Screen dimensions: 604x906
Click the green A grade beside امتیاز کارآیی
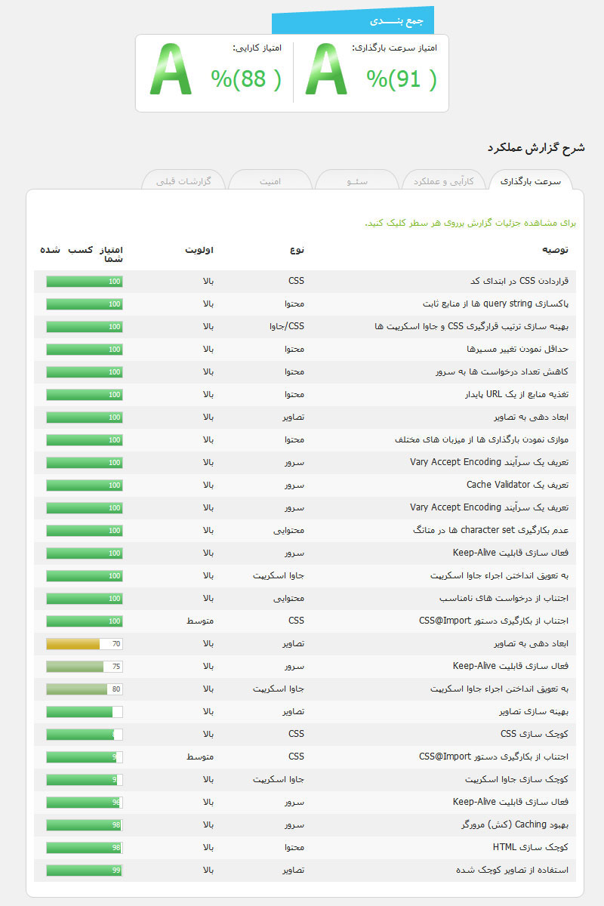171,69
